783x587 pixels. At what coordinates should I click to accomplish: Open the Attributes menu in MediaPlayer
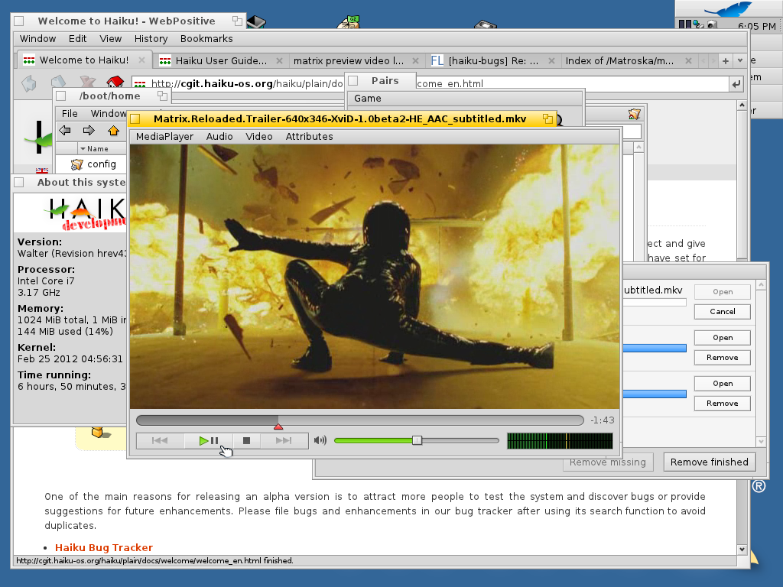309,136
